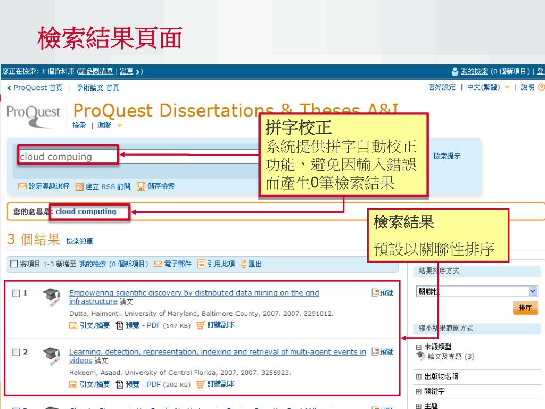The height and width of the screenshot is (409, 545).
Task: Open PDF preview icon for Dutta result (147 KB)
Action: pos(120,325)
